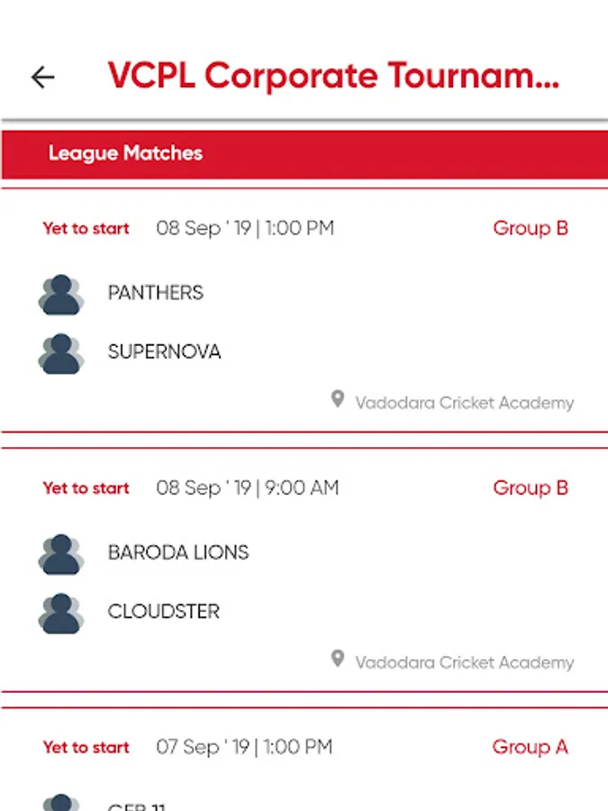Select the BARODA LIONS team name
608x811 pixels.
pos(178,552)
